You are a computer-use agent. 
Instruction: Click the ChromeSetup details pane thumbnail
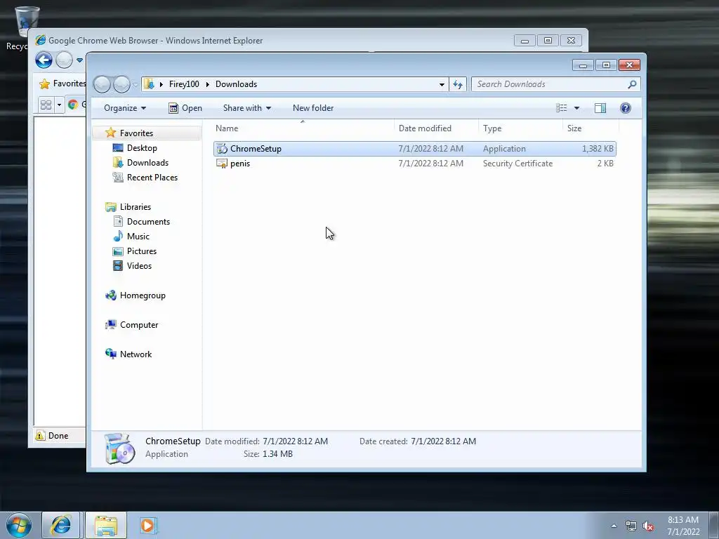[119, 448]
